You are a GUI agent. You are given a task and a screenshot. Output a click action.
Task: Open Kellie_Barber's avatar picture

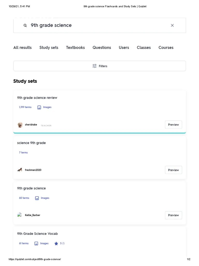pos(20,215)
